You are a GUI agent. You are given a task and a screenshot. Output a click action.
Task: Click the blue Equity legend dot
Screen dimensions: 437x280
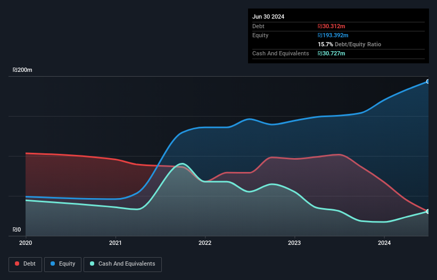(53, 263)
